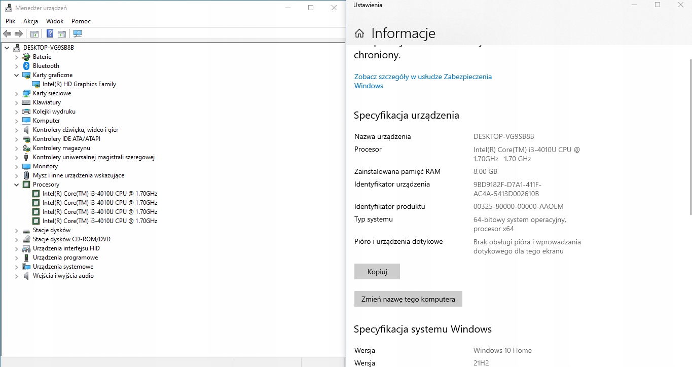This screenshot has height=367, width=692.
Task: Expand the Monitory category
Action: point(16,166)
